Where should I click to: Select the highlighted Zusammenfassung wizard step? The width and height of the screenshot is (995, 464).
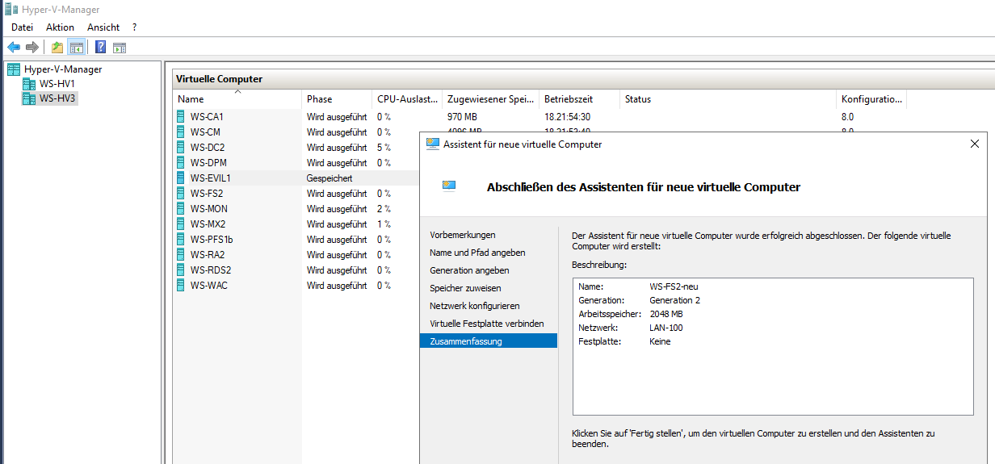pos(489,341)
